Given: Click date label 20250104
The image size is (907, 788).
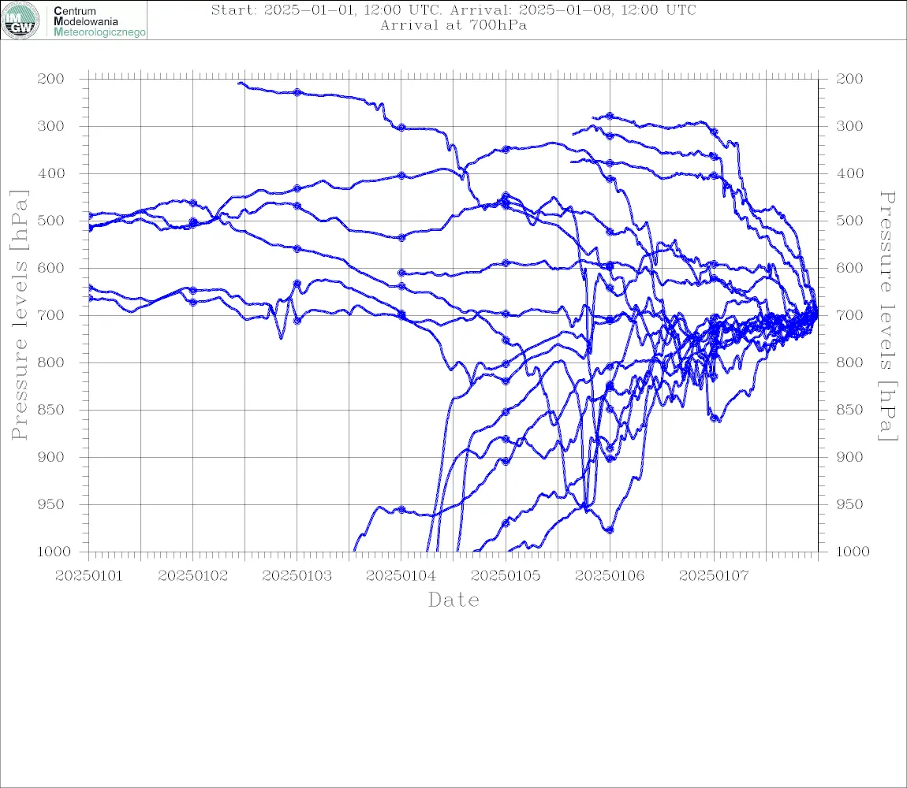Looking at the screenshot, I should [401, 576].
